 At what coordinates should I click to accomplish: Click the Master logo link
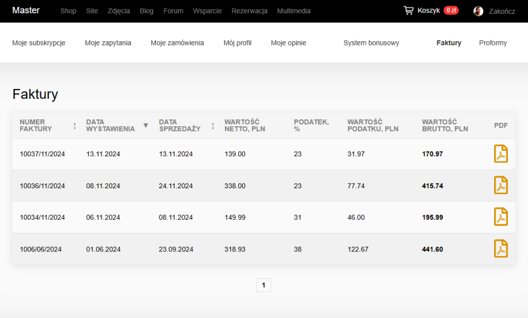point(26,10)
